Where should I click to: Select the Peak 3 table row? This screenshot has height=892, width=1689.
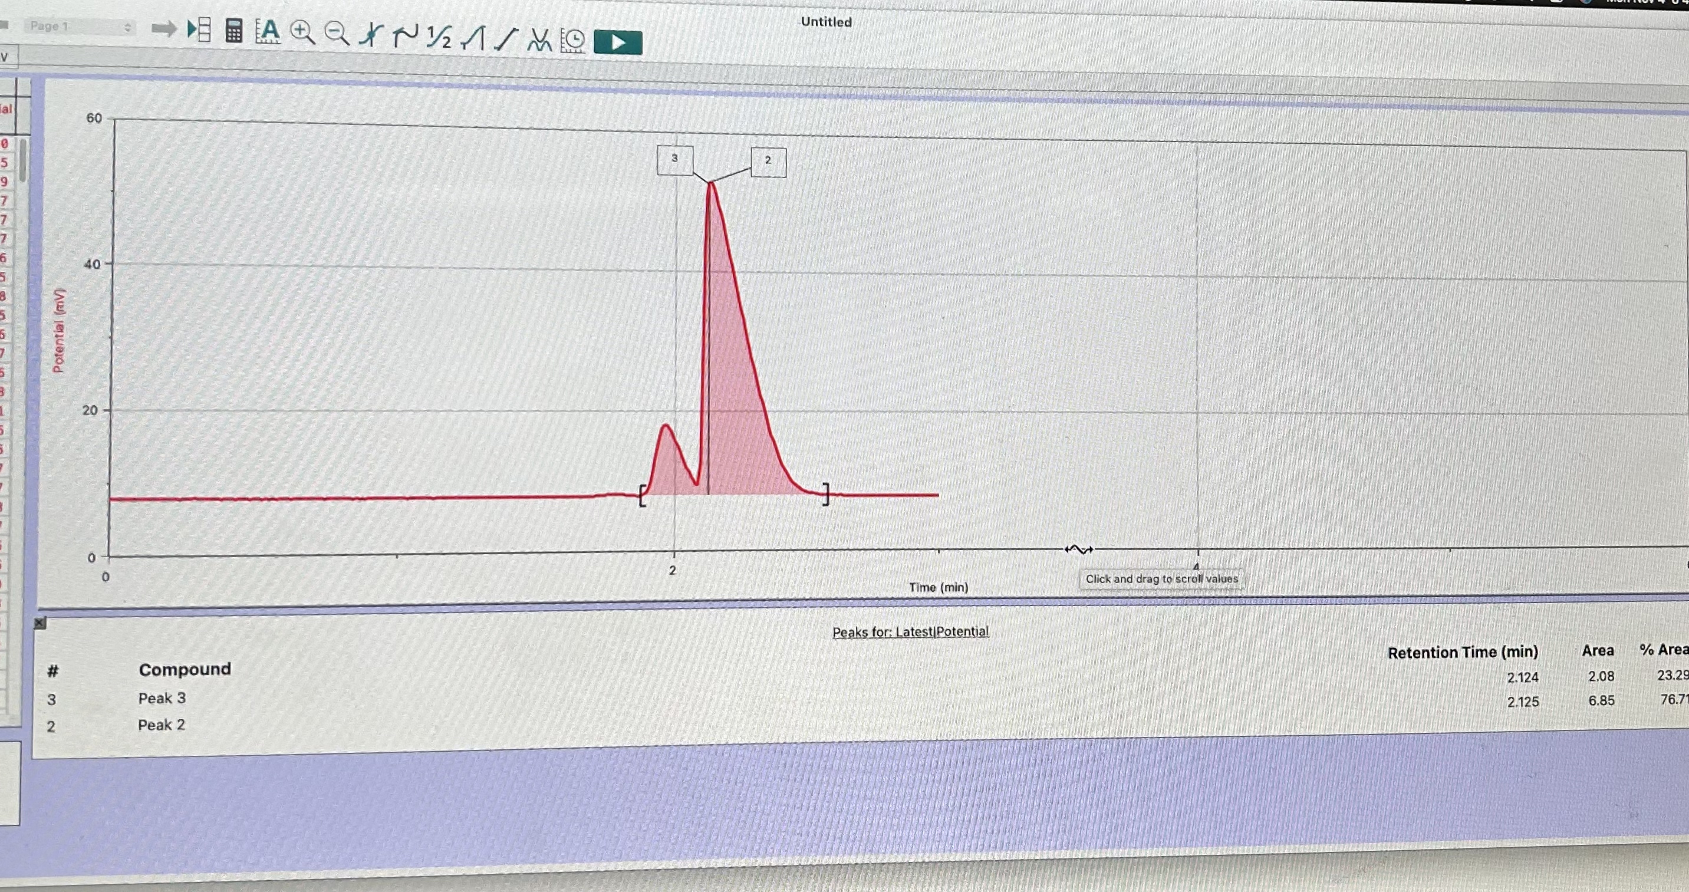(162, 698)
